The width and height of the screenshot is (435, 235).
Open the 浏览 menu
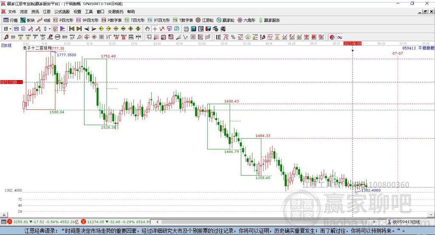pyautogui.click(x=24, y=11)
